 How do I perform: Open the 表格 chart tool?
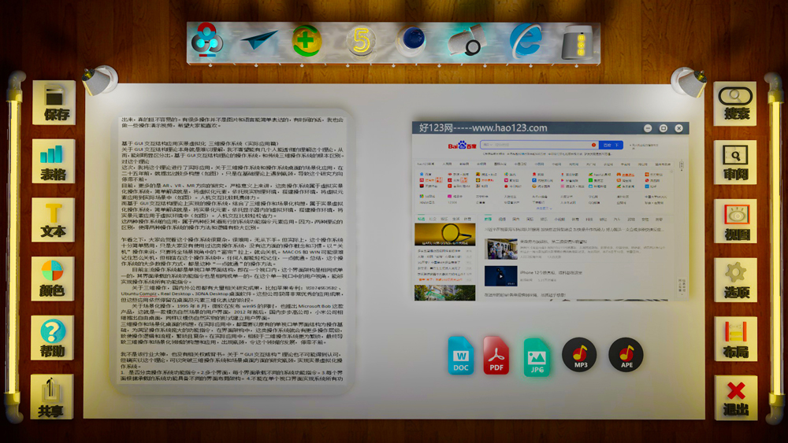pyautogui.click(x=54, y=161)
